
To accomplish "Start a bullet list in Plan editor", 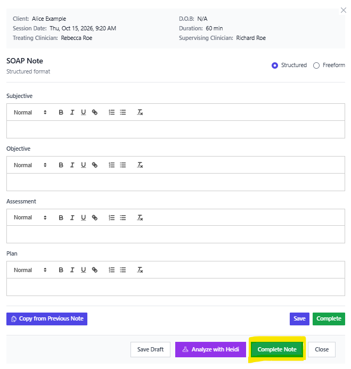I will pyautogui.click(x=123, y=270).
